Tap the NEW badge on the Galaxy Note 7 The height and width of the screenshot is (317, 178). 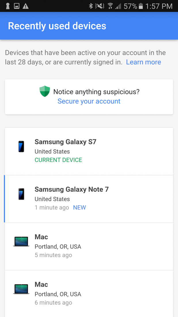coord(79,207)
